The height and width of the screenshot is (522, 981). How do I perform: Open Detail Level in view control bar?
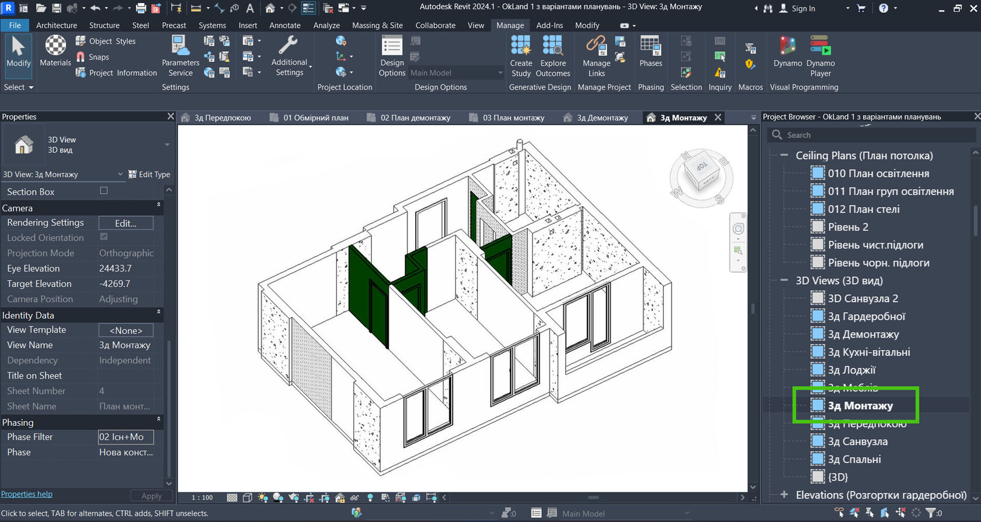[x=232, y=498]
